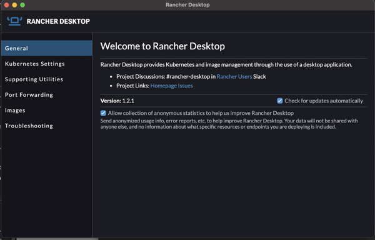Screen dimensions: 375x240
Task: Toggle Check for updates automatically checkbox
Action: pyautogui.click(x=279, y=101)
